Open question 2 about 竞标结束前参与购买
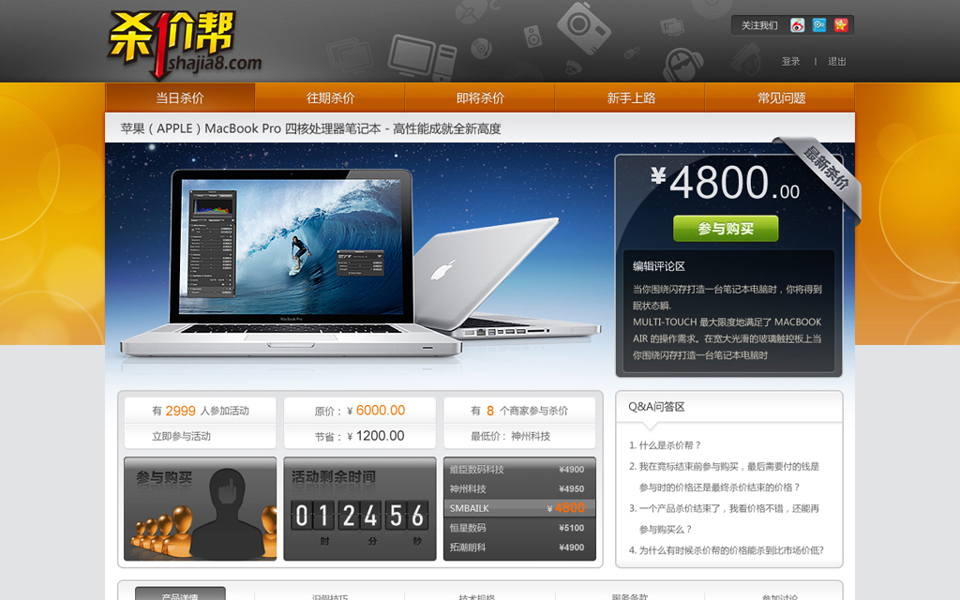 coord(725,477)
